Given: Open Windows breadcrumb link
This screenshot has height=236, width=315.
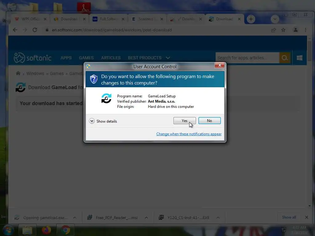Looking at the screenshot, I should 35,73.
